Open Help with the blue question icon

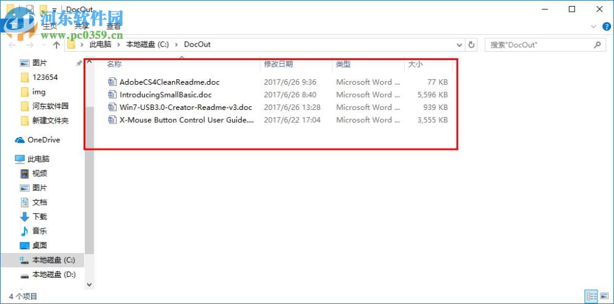click(606, 26)
